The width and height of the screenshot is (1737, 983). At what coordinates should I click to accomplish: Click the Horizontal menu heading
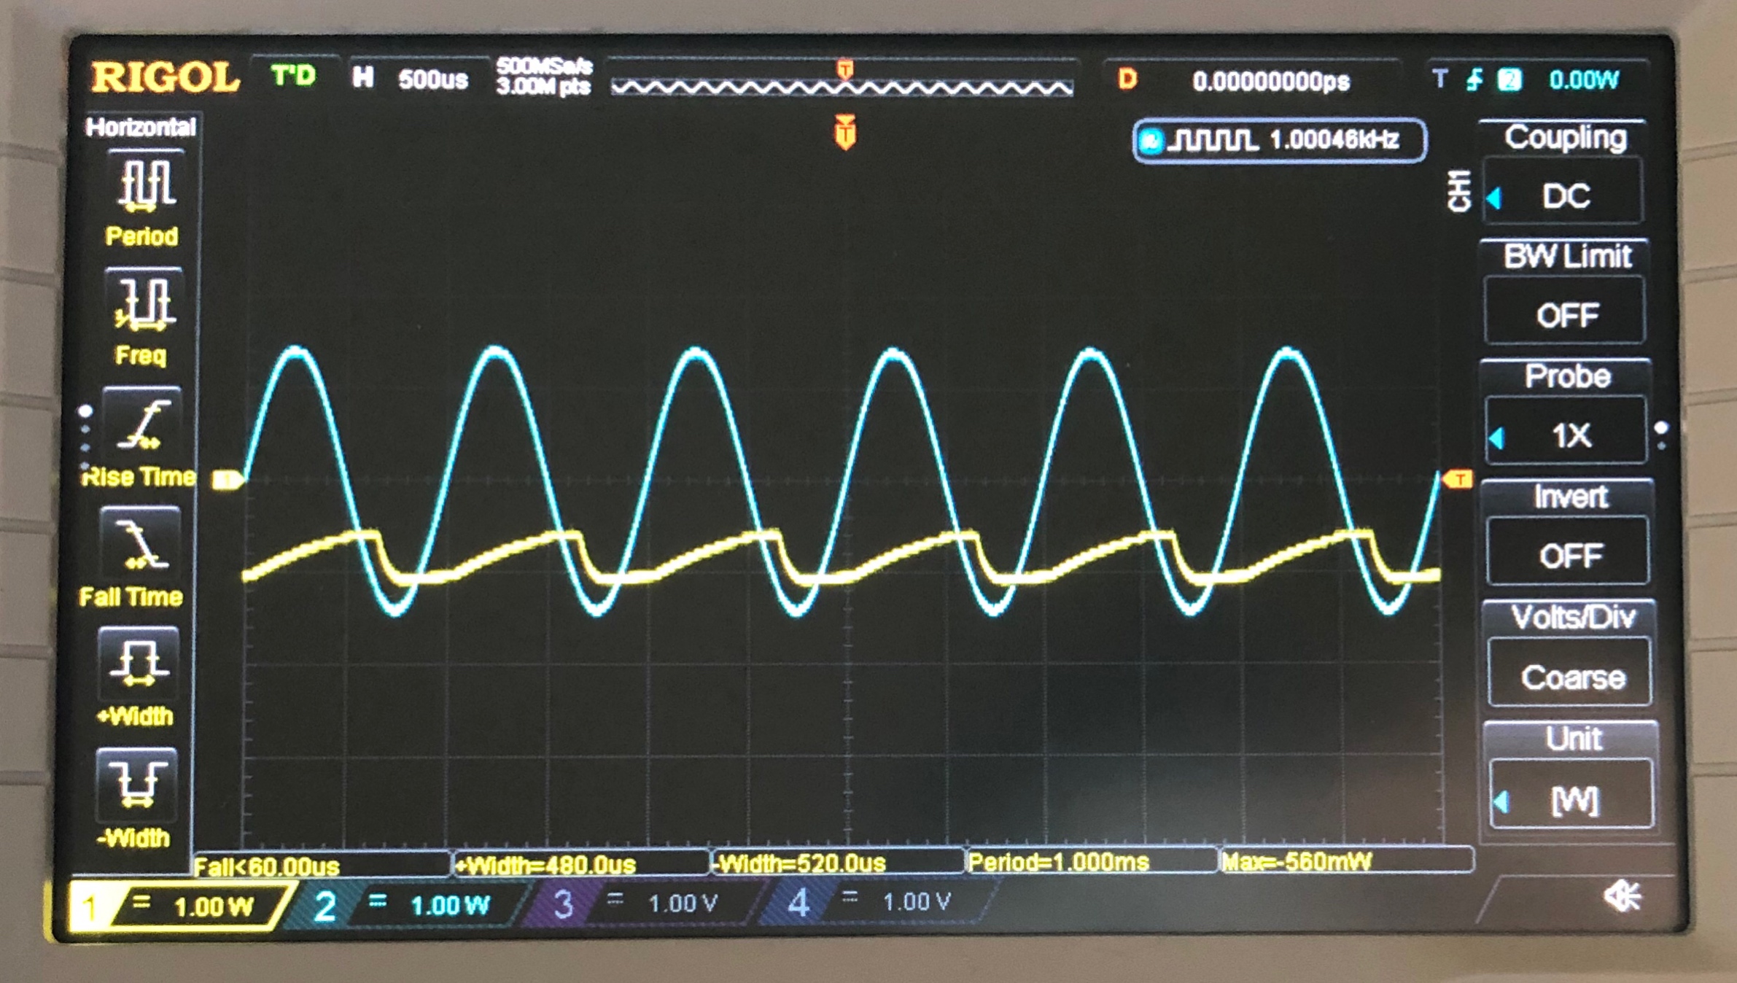coord(141,127)
